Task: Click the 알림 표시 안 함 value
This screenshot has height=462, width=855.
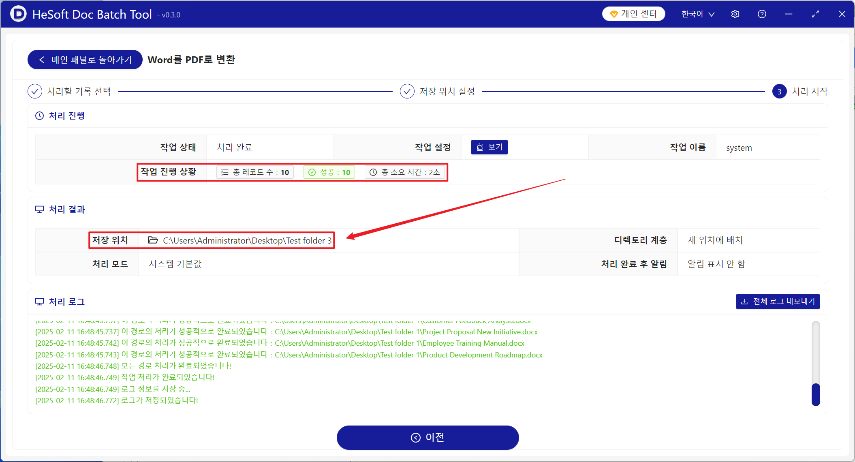Action: click(x=716, y=264)
